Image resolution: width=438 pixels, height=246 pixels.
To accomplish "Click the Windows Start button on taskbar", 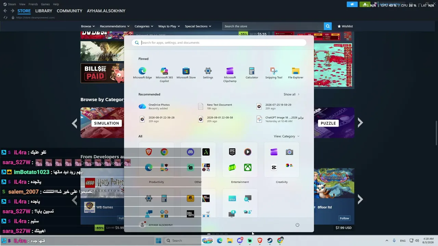I will tap(158, 241).
